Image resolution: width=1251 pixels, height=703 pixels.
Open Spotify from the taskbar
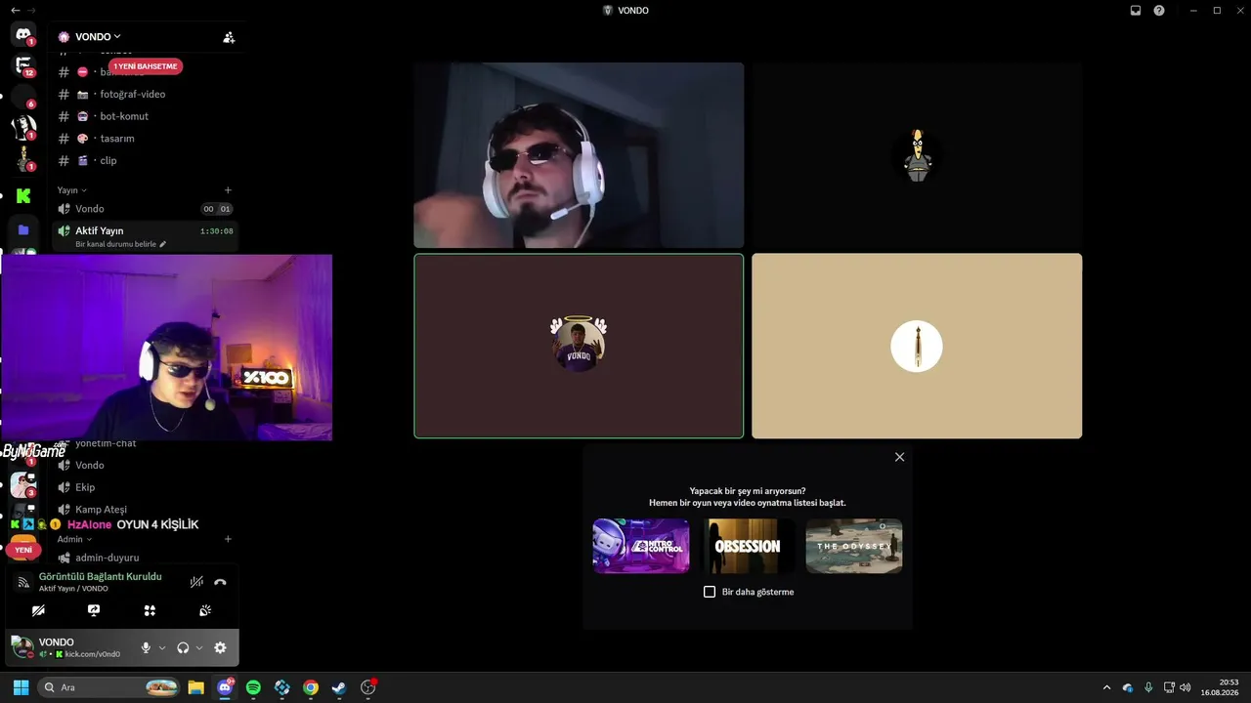pos(254,687)
